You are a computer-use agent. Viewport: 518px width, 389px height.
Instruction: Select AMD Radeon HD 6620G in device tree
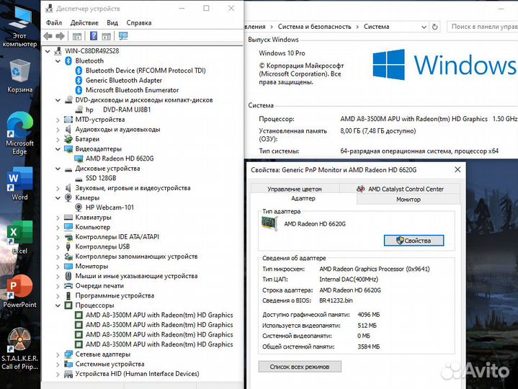[x=120, y=158]
